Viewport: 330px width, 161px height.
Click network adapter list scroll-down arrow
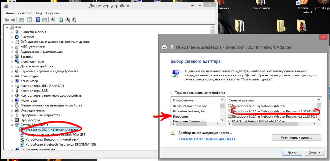coord(319,120)
